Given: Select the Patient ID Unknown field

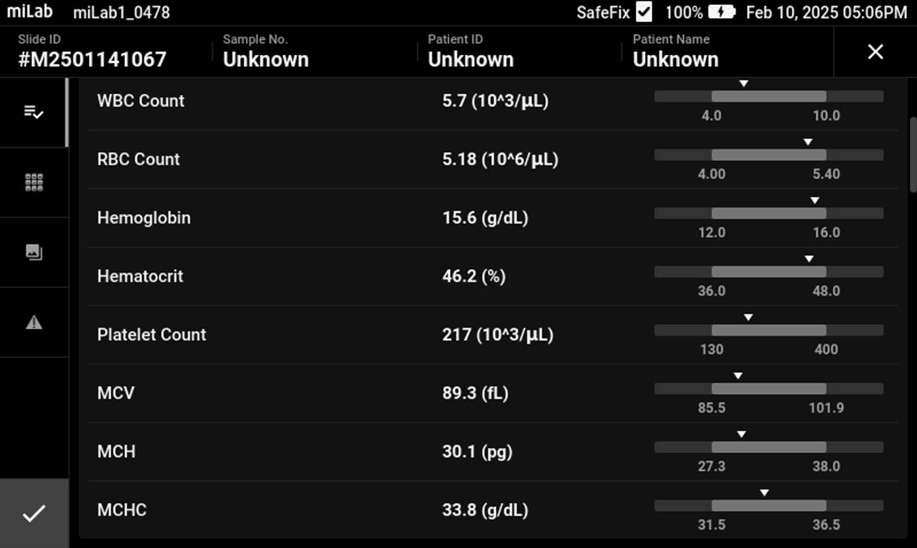Looking at the screenshot, I should point(470,52).
